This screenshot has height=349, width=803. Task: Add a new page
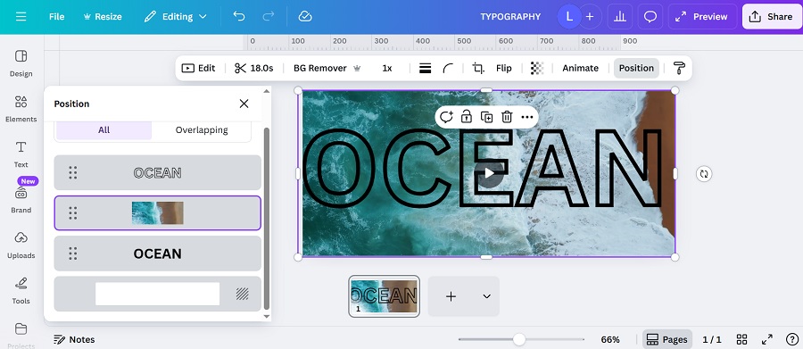(451, 296)
